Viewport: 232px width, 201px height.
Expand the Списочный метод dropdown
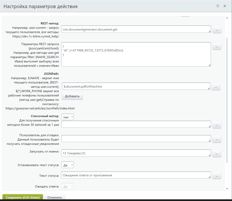pyautogui.click(x=68, y=117)
